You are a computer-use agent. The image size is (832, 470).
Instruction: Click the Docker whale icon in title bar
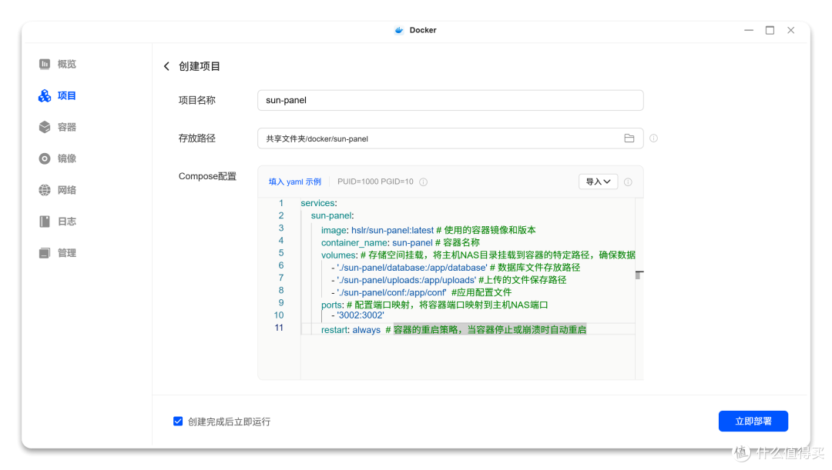pos(399,30)
